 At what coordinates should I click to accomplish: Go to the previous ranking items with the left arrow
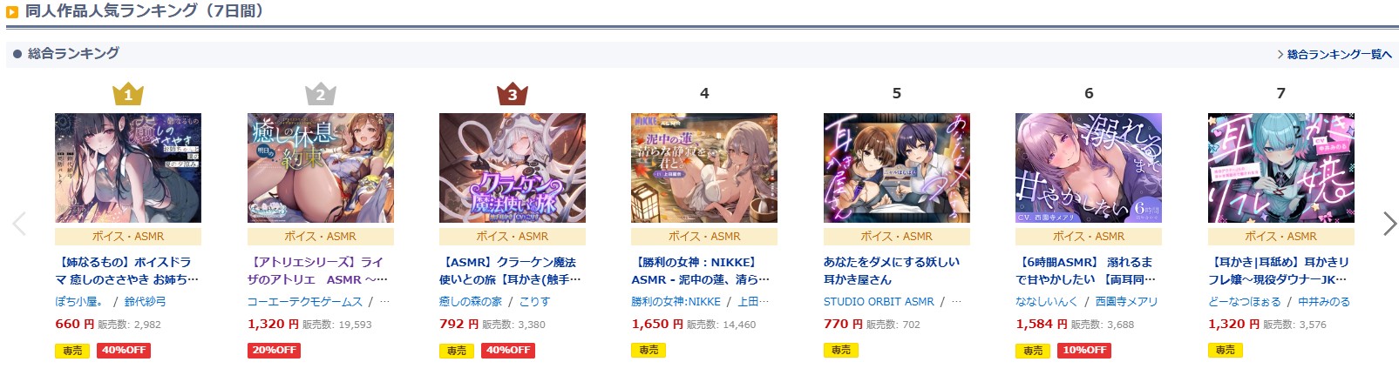(19, 224)
